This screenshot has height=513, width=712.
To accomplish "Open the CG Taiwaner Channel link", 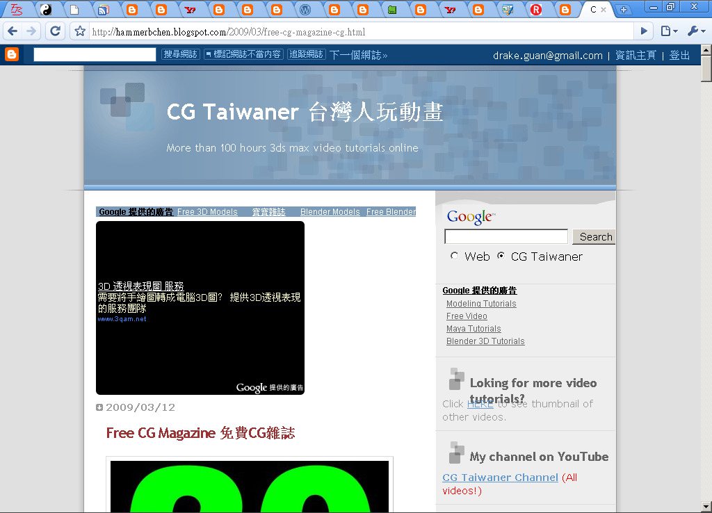I will point(500,477).
